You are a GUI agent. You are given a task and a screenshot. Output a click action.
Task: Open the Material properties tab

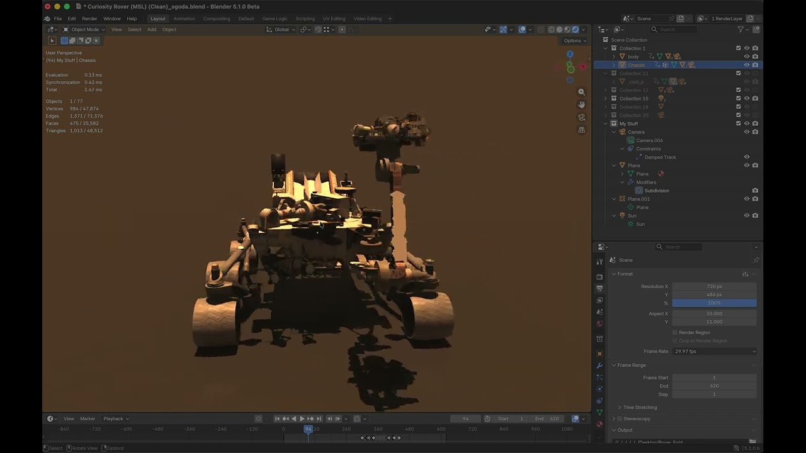tap(599, 423)
